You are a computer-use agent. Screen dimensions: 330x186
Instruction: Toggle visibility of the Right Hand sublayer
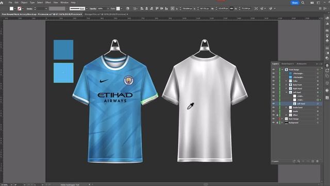point(273,88)
